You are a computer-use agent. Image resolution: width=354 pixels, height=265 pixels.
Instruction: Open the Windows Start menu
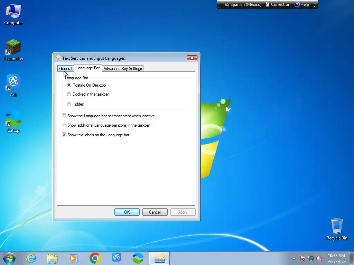[9, 258]
